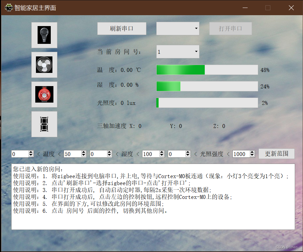Screen dimensions: 303x252
Task: Click instruction line 4 about 控制按钮
Action: (x=123, y=197)
